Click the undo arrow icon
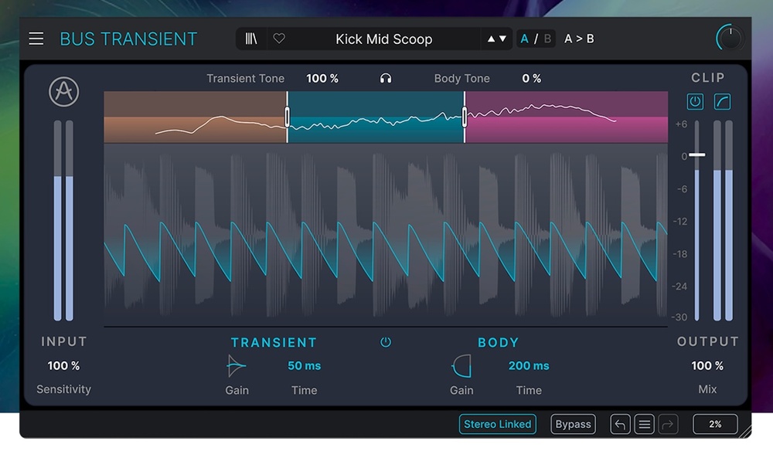 pyautogui.click(x=620, y=424)
